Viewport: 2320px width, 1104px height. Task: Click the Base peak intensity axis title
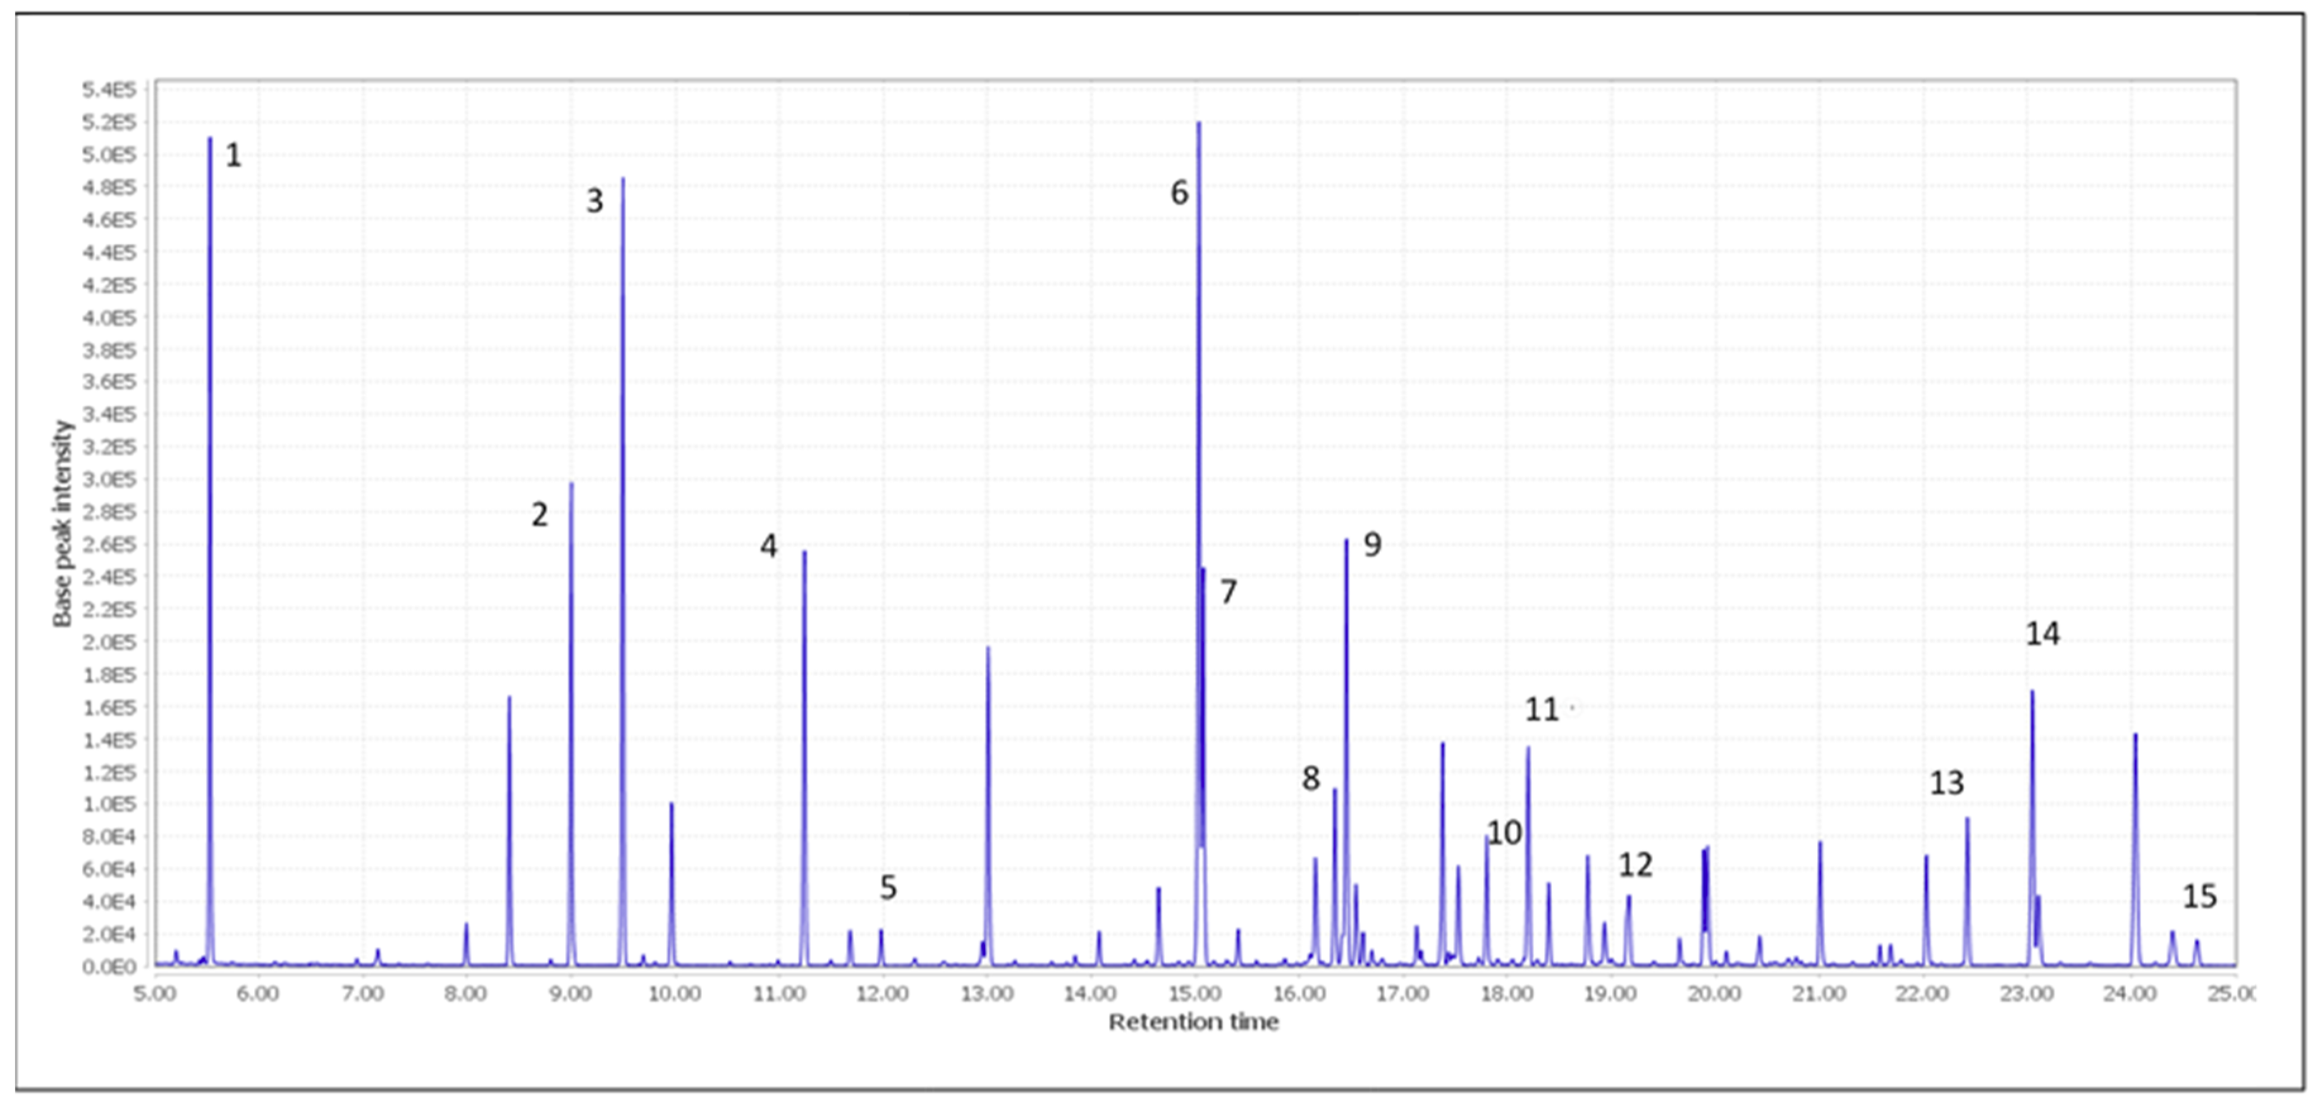click(62, 523)
